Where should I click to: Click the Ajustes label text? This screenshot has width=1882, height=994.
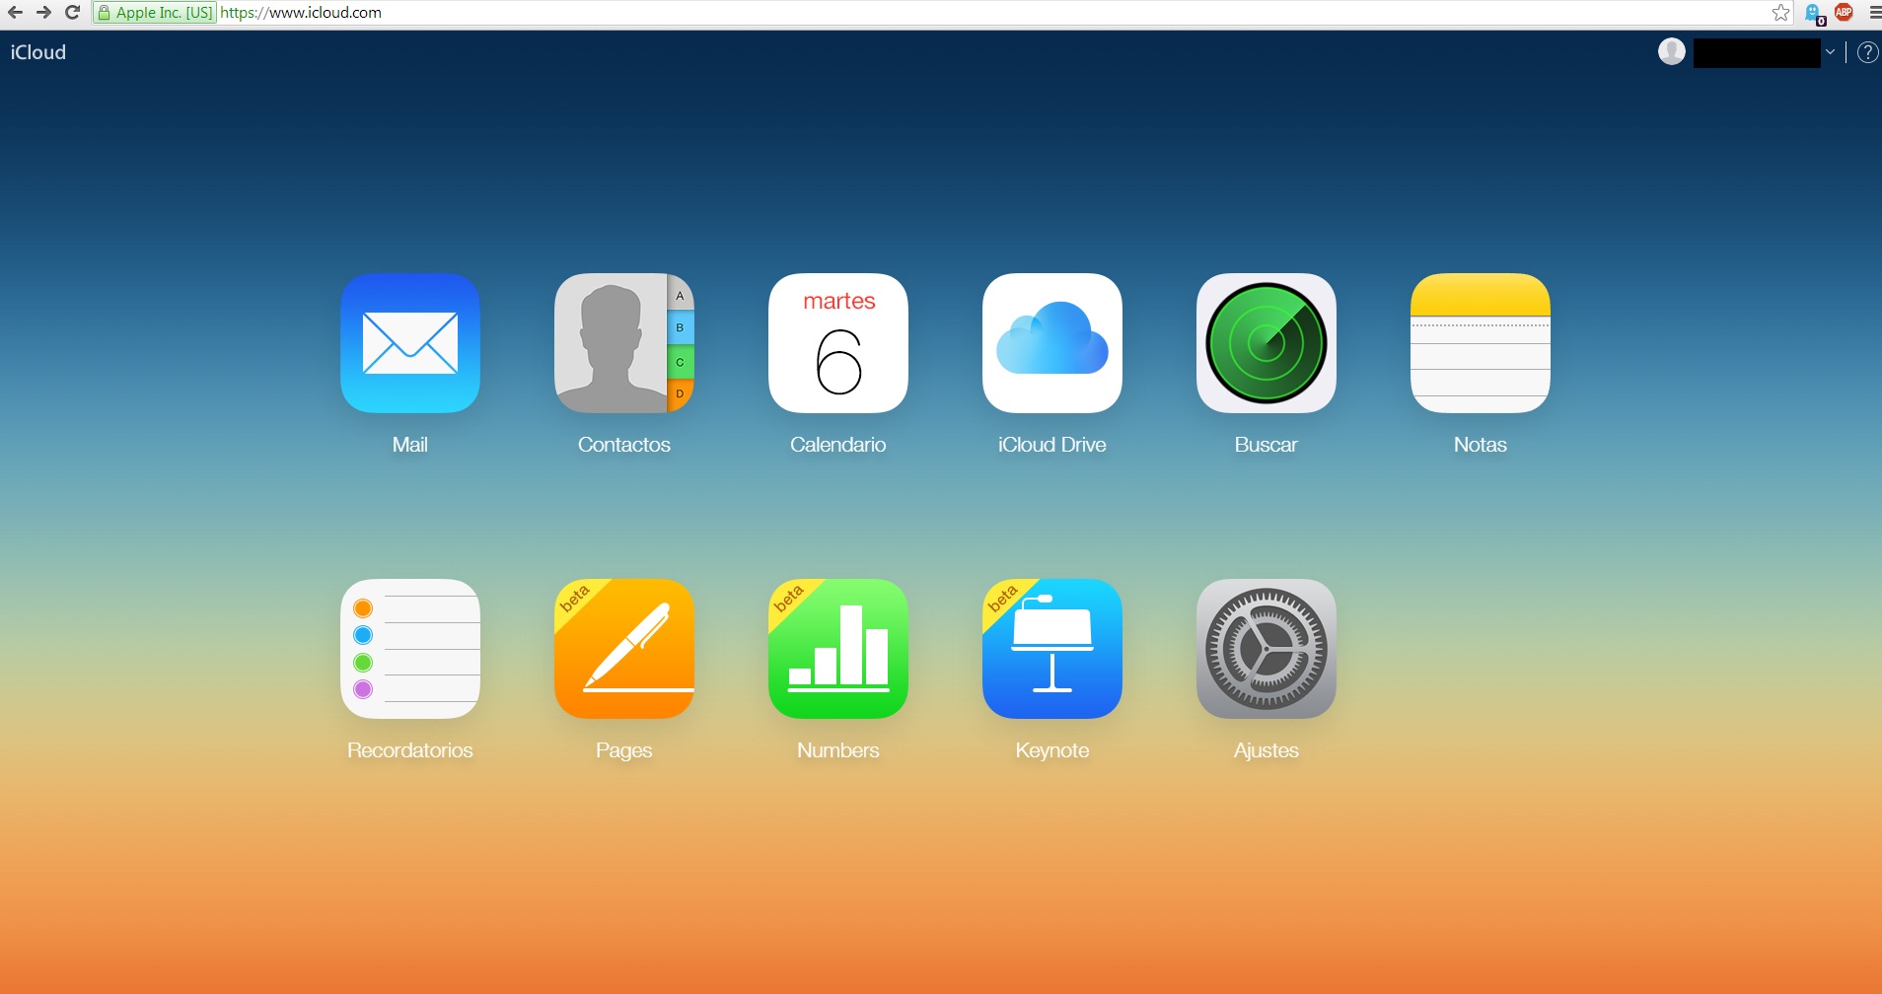[1267, 750]
